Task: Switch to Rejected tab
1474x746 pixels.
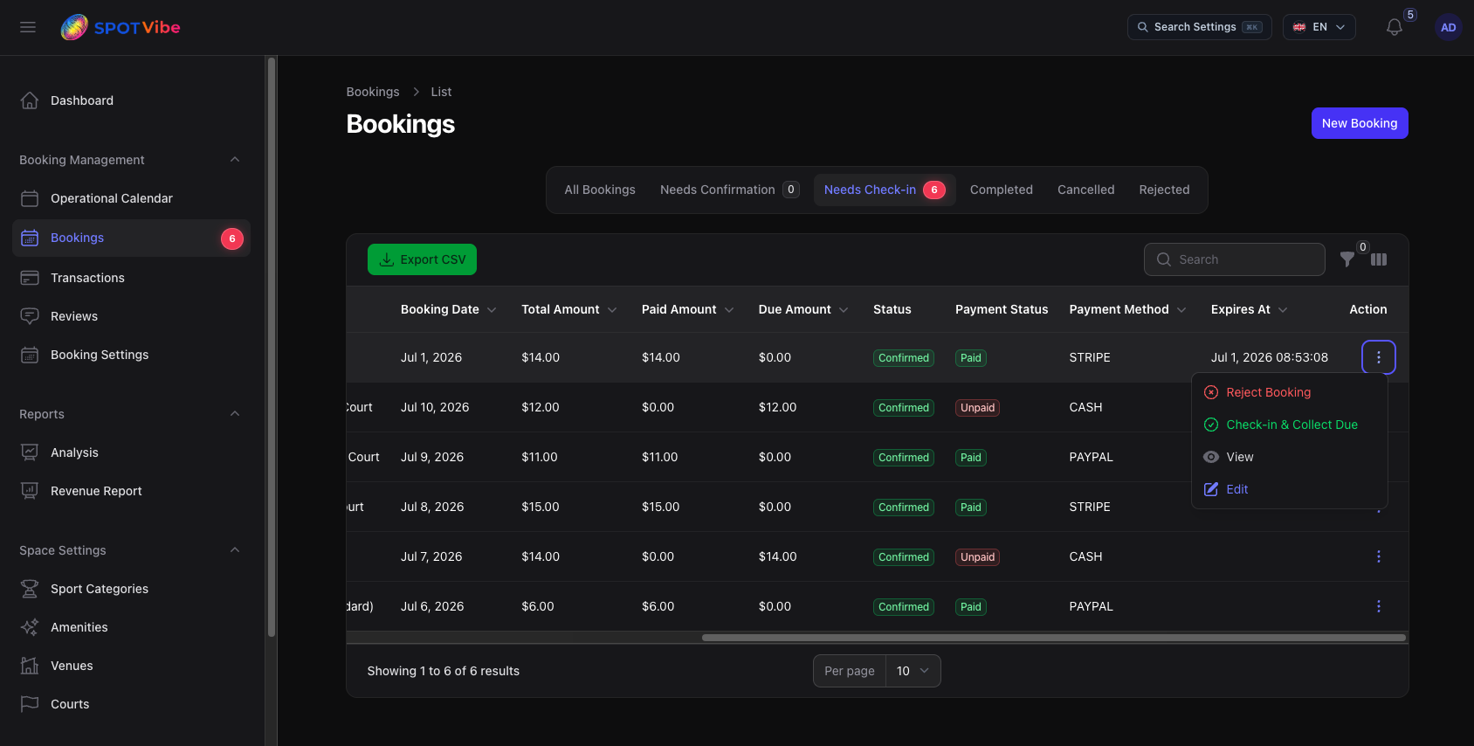Action: (1164, 190)
